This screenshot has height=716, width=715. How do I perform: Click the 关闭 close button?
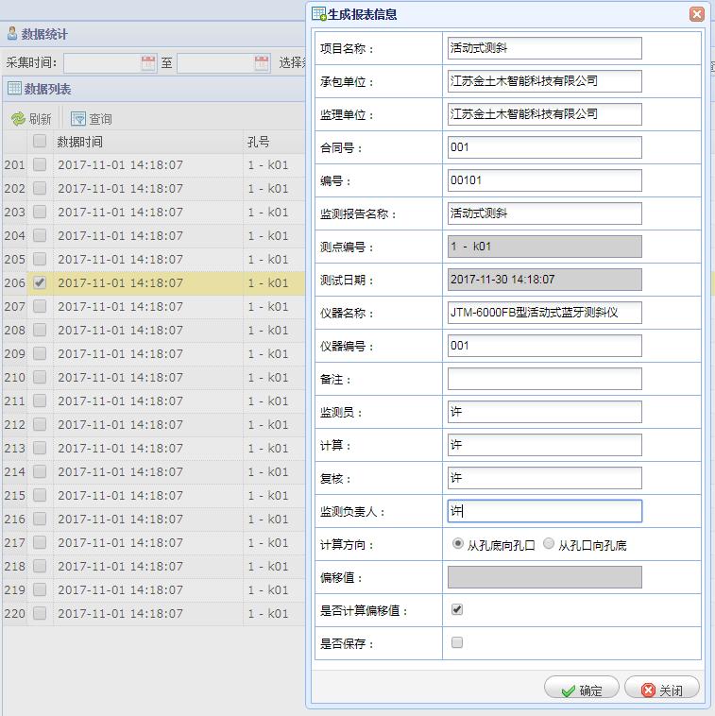pos(662,690)
